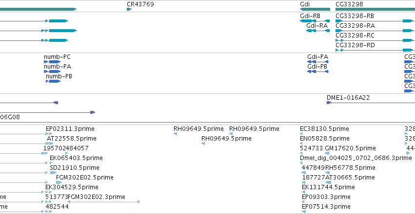
Task: Select the SD21910.5prime EST glyph
Action: pos(53,173)
